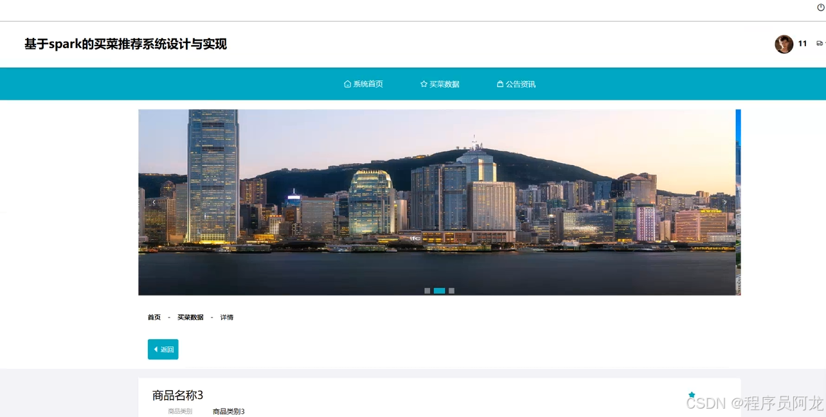
Task: Click the cart count 11 beside the avatar
Action: pyautogui.click(x=802, y=43)
